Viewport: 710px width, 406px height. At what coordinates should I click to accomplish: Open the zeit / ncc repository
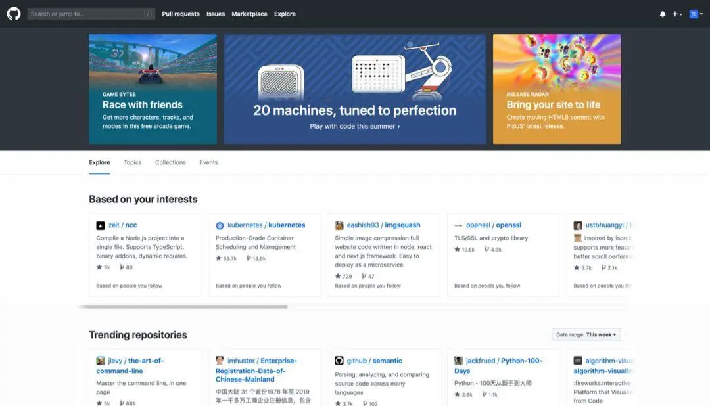coord(123,225)
